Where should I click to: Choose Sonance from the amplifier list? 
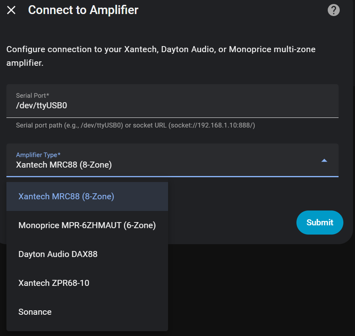[35, 312]
